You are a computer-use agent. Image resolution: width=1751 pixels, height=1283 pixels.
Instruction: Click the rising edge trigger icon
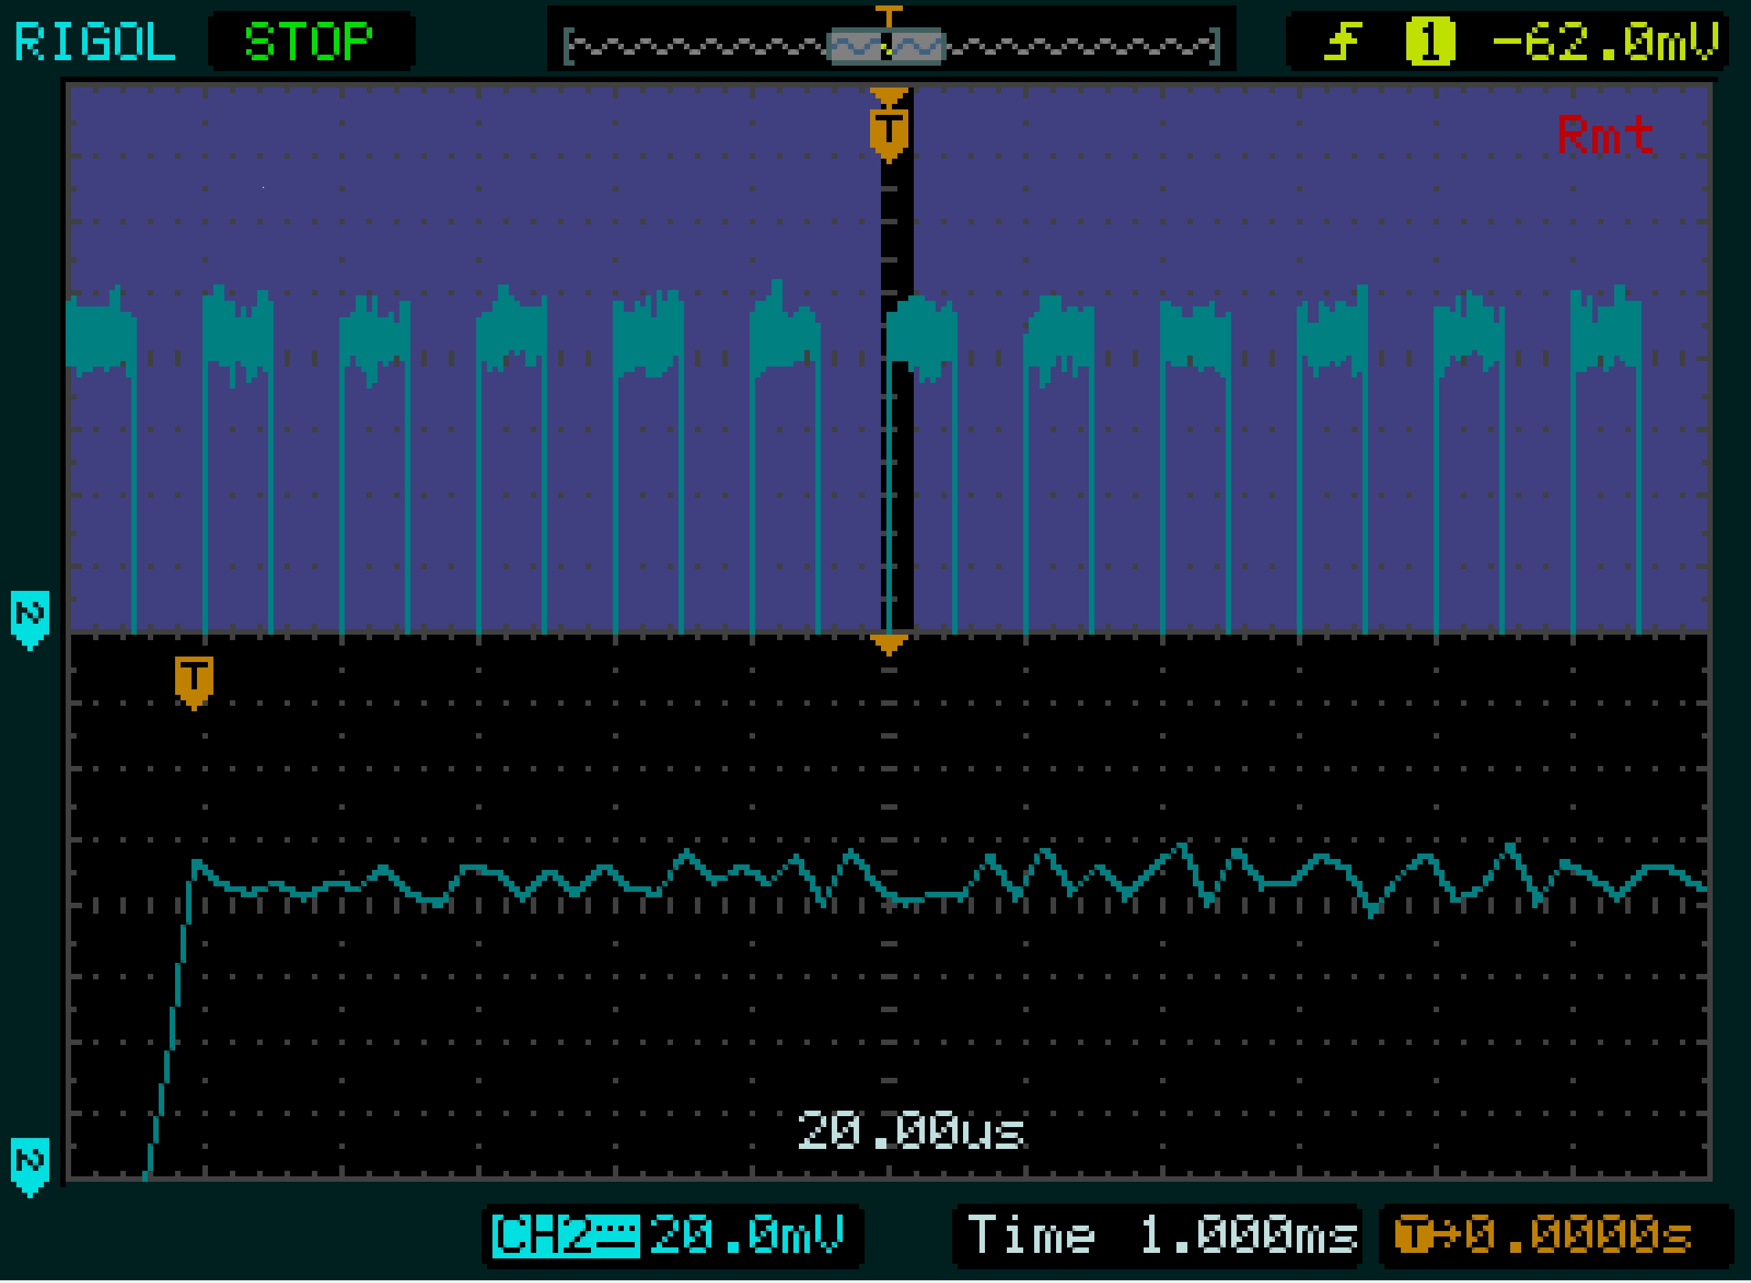(1344, 41)
